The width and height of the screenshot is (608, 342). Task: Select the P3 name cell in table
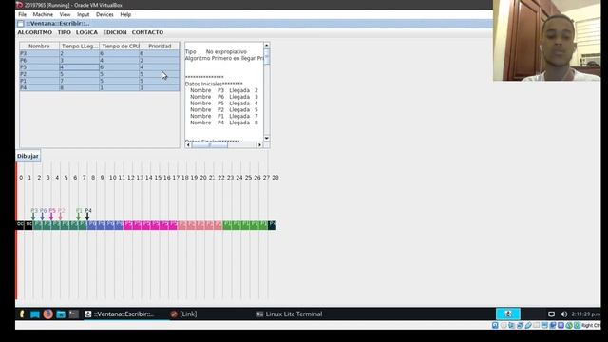[39, 53]
